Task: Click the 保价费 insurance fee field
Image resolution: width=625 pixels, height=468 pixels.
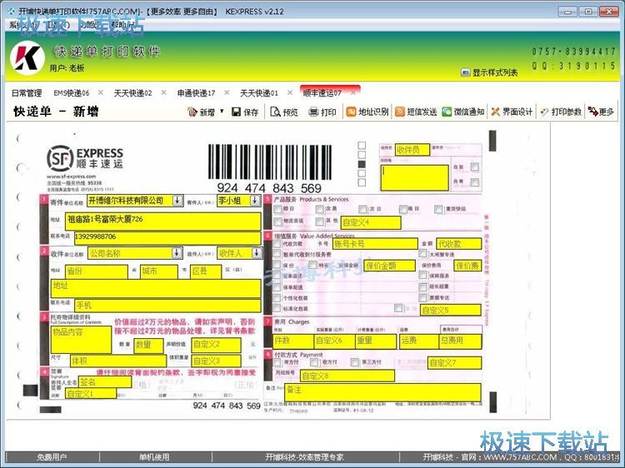Action: [468, 266]
